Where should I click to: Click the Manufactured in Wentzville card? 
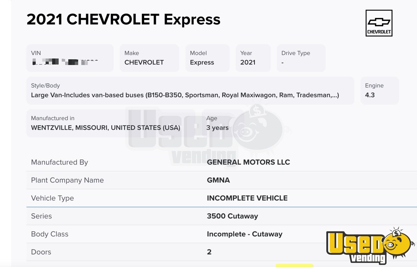pos(111,123)
